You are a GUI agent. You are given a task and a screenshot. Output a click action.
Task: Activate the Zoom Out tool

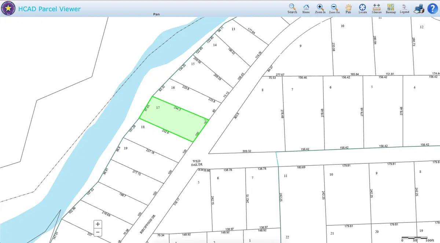tap(334, 7)
